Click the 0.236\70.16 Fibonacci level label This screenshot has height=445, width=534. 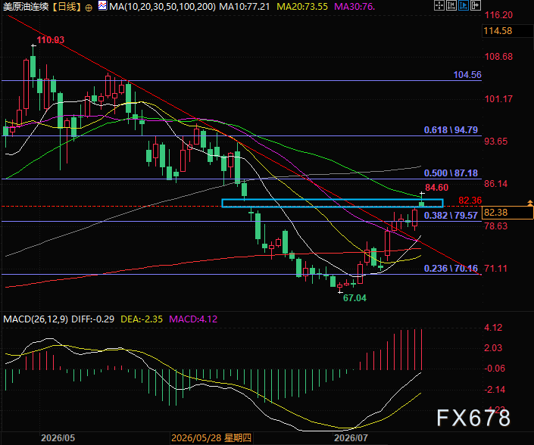[x=451, y=269]
